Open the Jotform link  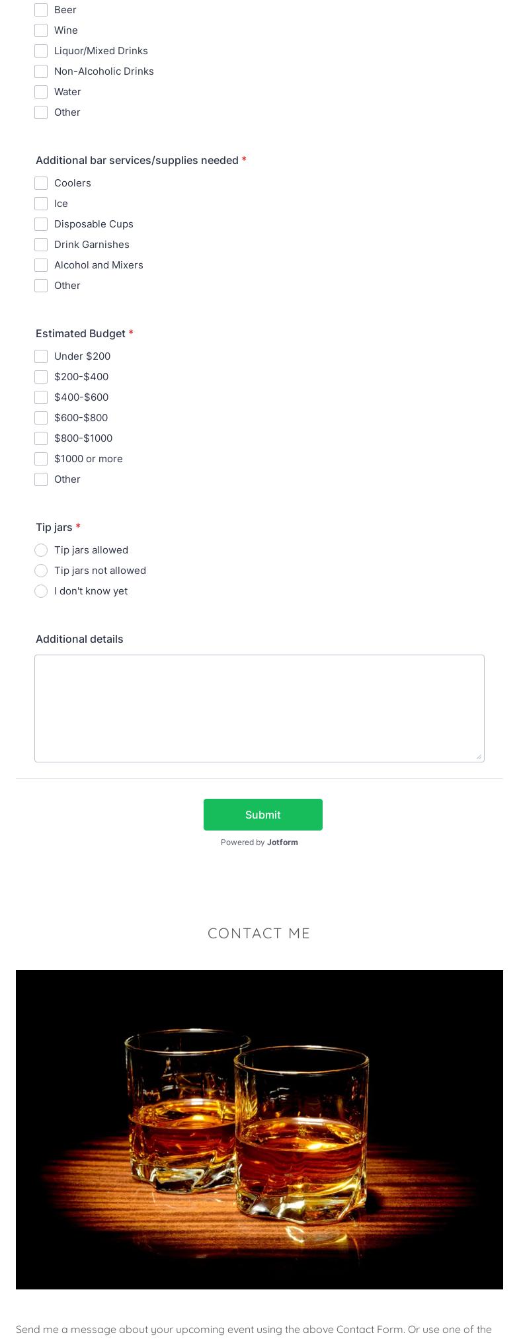(x=282, y=842)
